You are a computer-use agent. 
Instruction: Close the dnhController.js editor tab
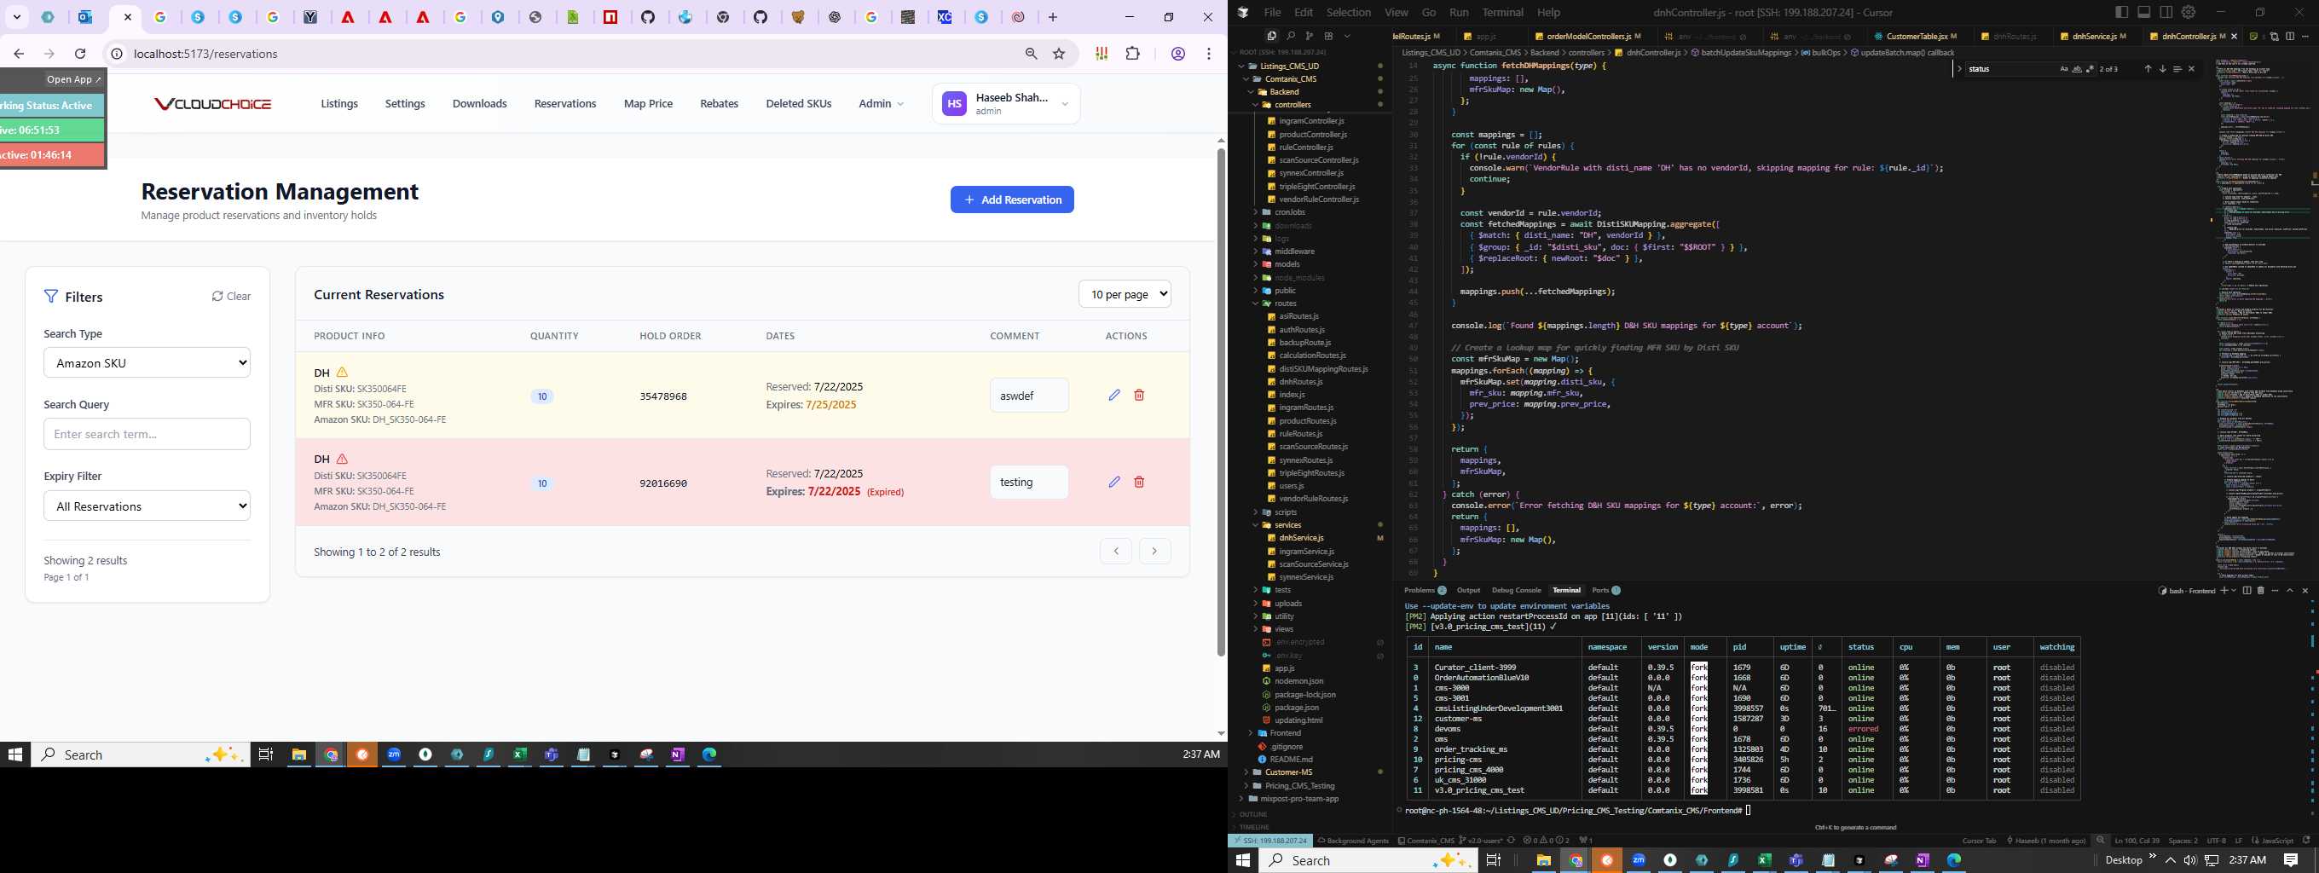point(2235,37)
